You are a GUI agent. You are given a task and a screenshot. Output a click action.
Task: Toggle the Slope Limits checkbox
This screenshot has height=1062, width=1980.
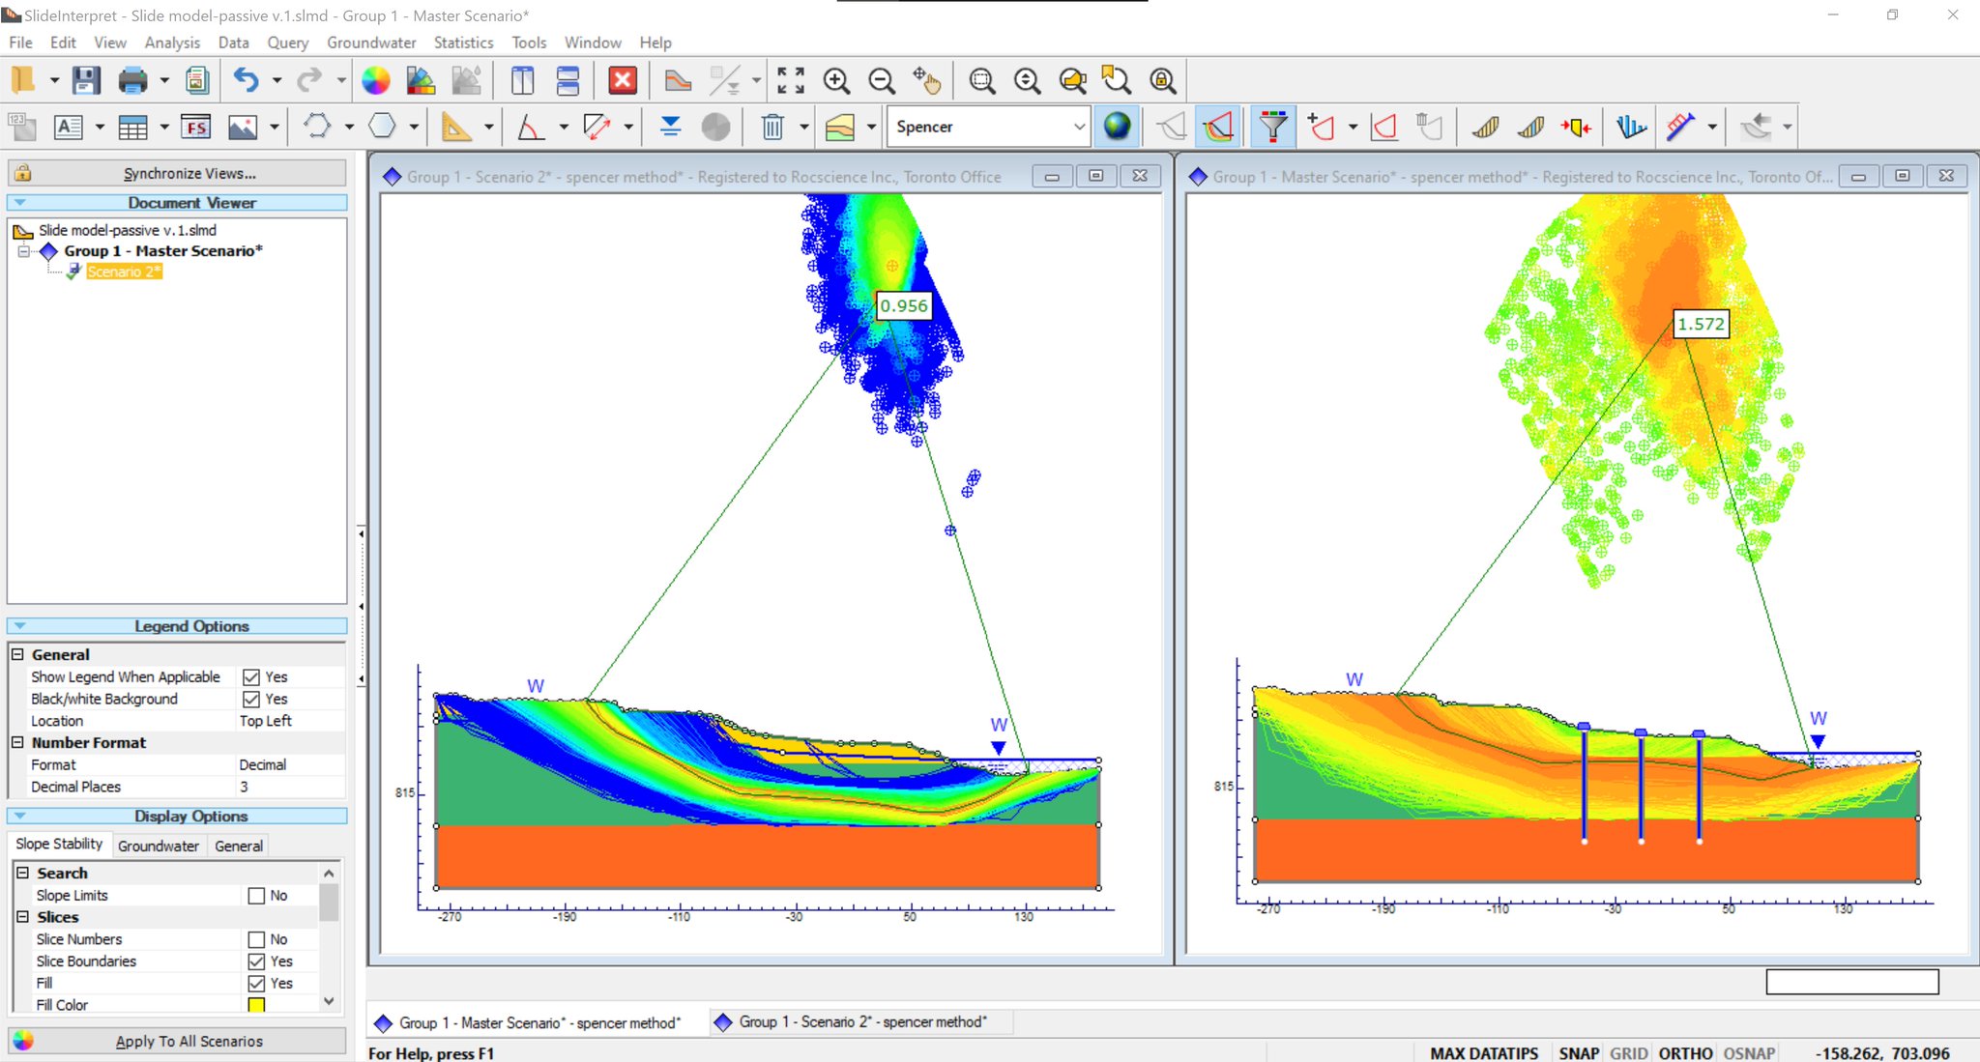click(x=256, y=896)
